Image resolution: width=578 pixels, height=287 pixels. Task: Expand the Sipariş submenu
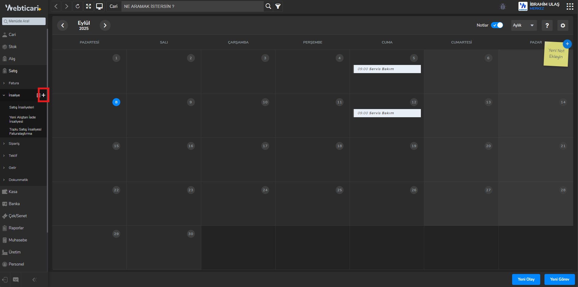[x=14, y=143]
